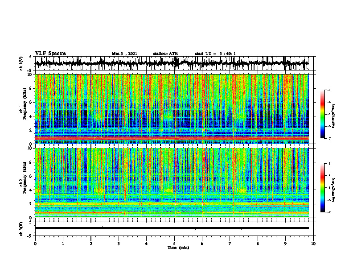This screenshot has height=273, width=353.
Task: Click the time axis tick label "2"
Action: coord(91,244)
